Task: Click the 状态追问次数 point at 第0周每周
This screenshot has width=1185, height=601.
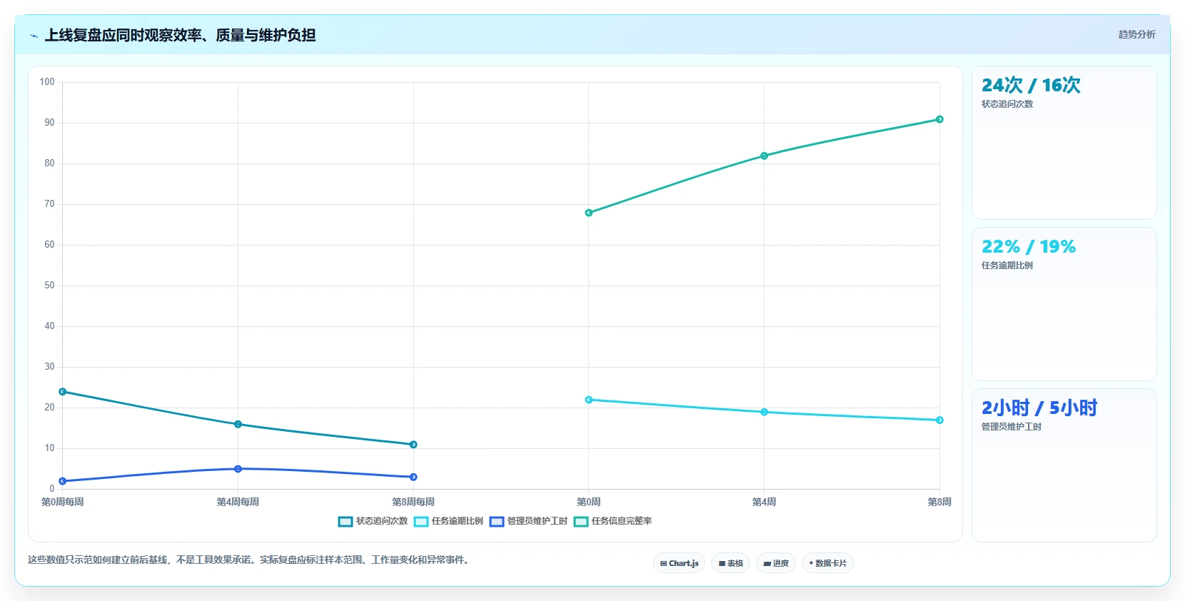Action: coord(63,392)
